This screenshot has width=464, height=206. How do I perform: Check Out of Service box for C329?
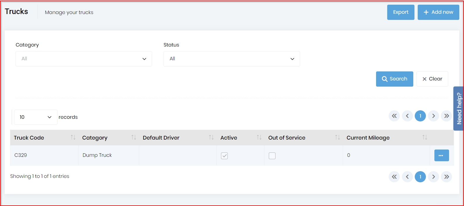tap(272, 156)
